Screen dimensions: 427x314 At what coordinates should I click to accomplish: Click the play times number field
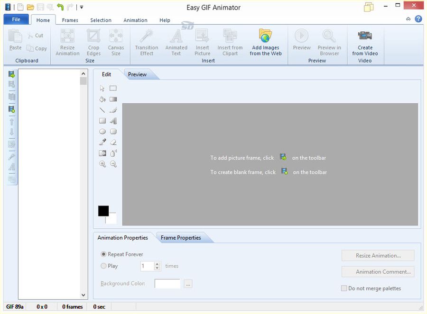[147, 266]
